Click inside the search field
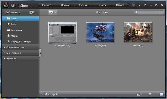 (x=149, y=12)
